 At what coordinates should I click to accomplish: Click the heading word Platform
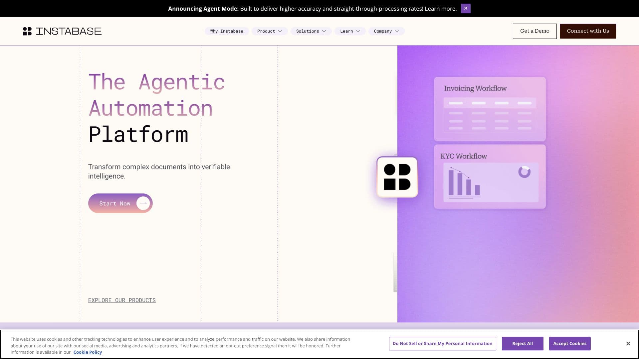pos(138,135)
